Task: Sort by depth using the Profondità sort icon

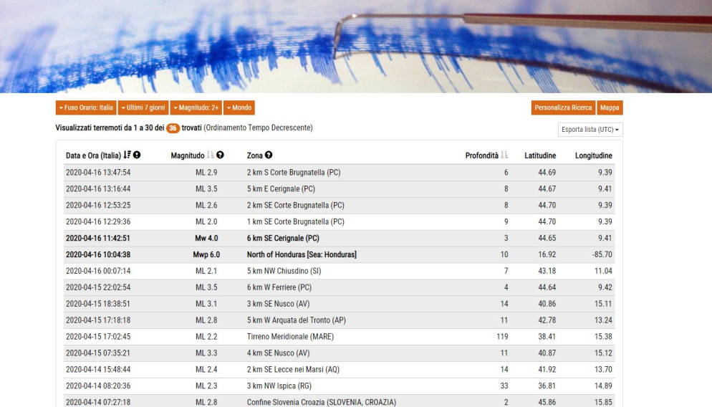Action: coord(505,155)
